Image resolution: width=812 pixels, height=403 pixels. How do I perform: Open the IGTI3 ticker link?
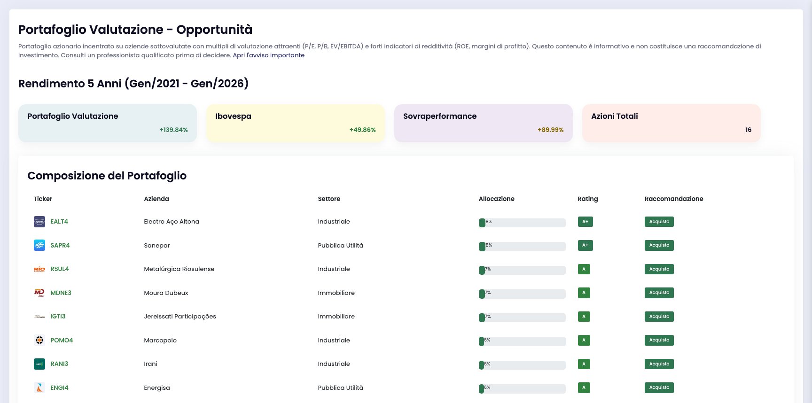coord(58,317)
